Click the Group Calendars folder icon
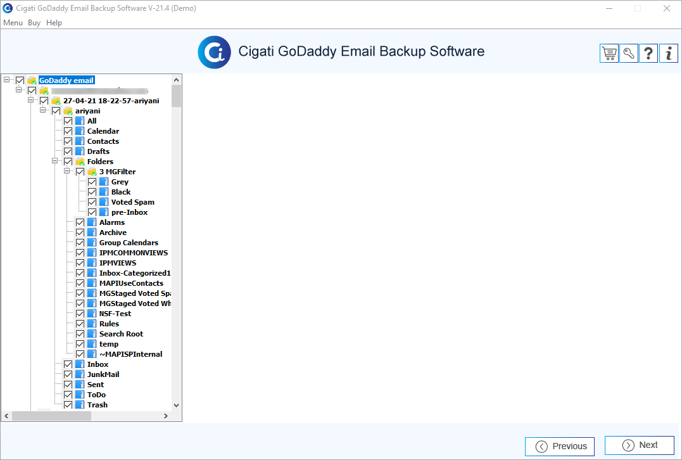Viewport: 682px width, 460px height. [x=92, y=243]
